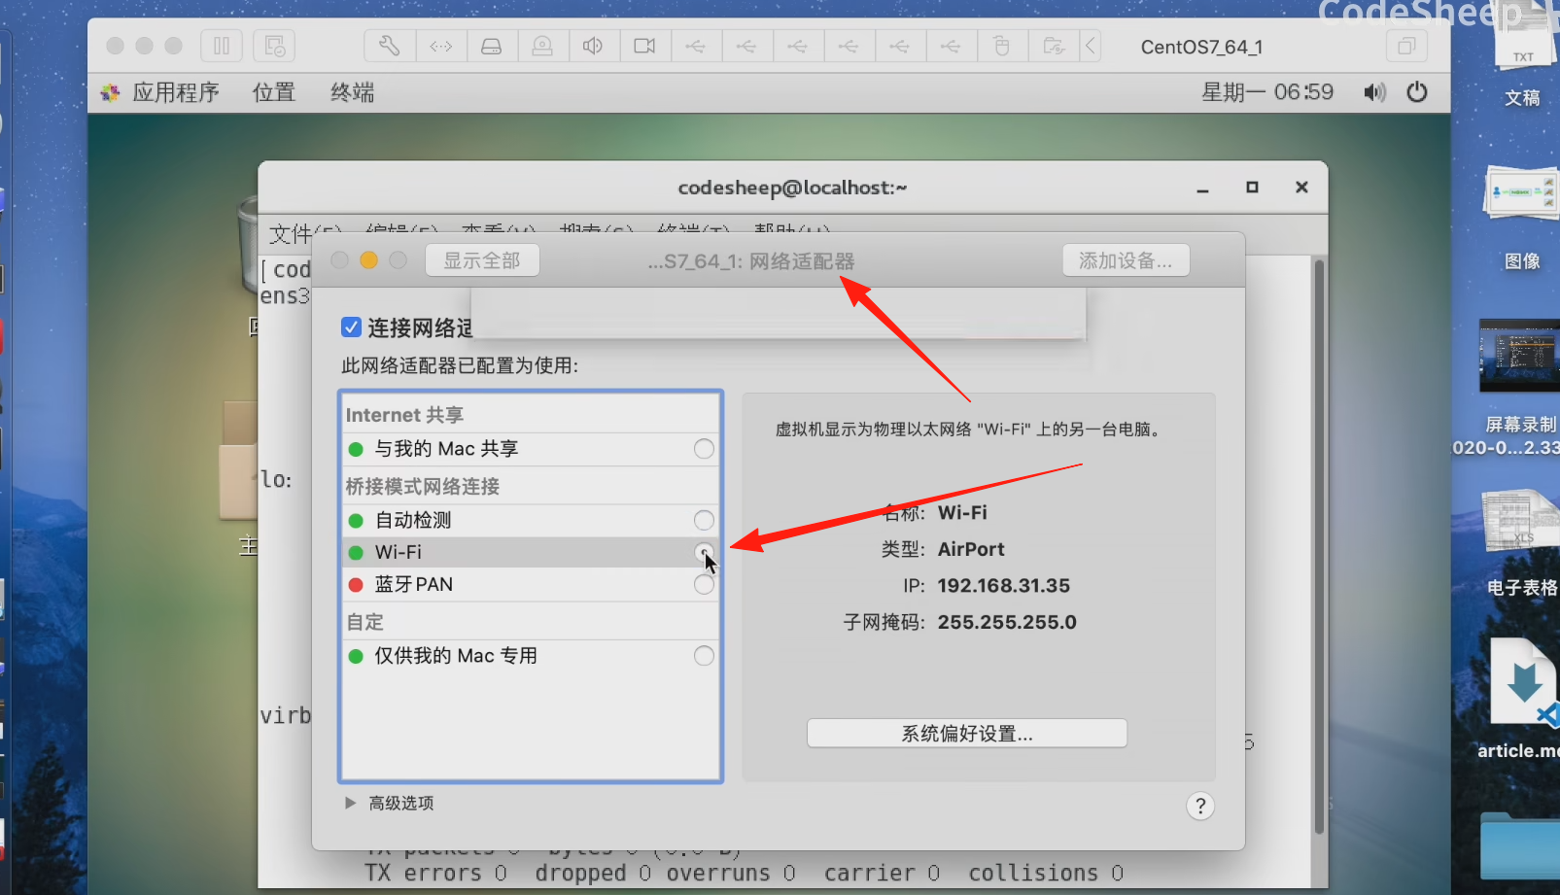
Task: Click the sound card speaker toolbar icon
Action: click(x=593, y=46)
